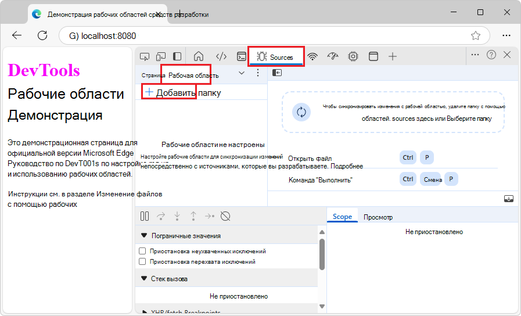Click the Step arrow-dot icon
Viewport: 521px width, 316px height.
(x=210, y=216)
